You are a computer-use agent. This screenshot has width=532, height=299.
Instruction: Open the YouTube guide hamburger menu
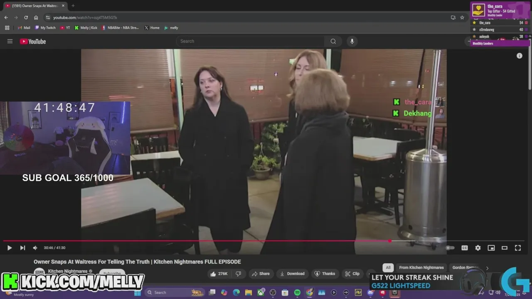pyautogui.click(x=10, y=41)
